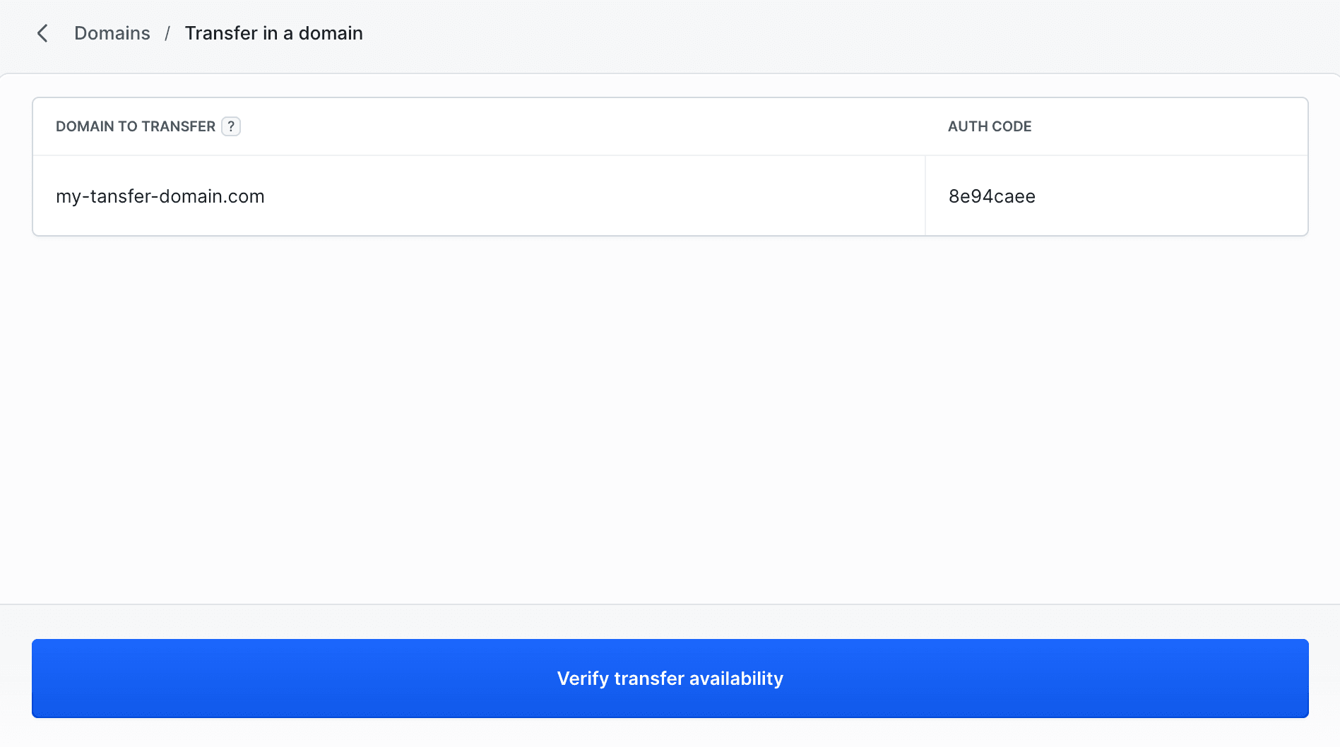The width and height of the screenshot is (1340, 747).
Task: Click the AUTH CODE column header
Action: [989, 126]
